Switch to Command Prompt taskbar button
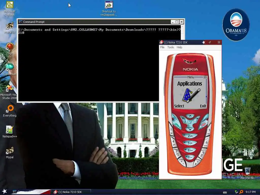The image size is (260, 195). click(31, 192)
